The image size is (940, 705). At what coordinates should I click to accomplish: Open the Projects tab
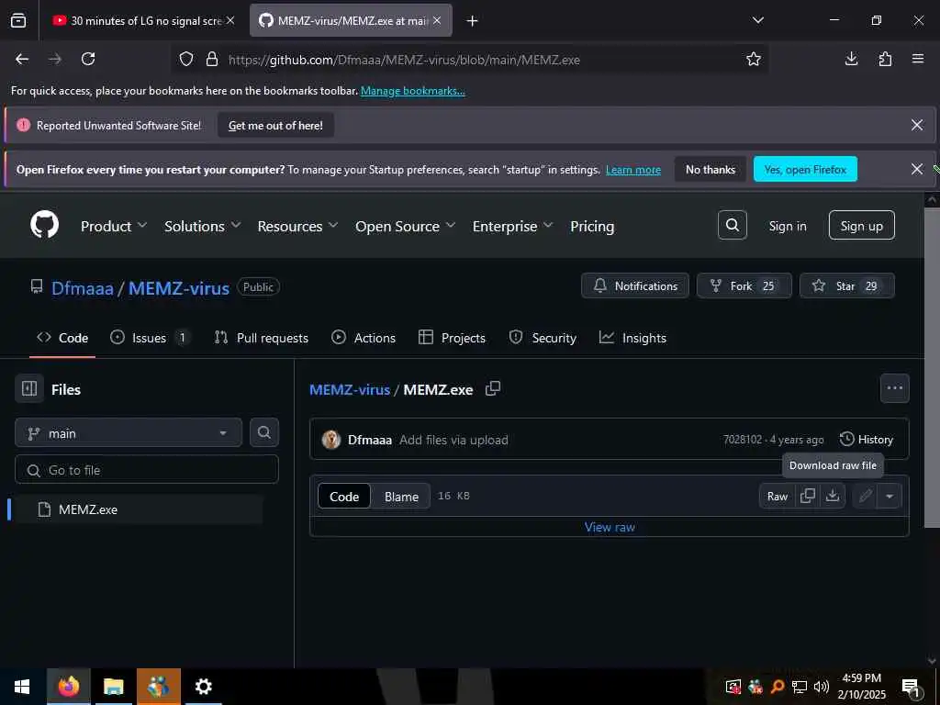pyautogui.click(x=452, y=338)
